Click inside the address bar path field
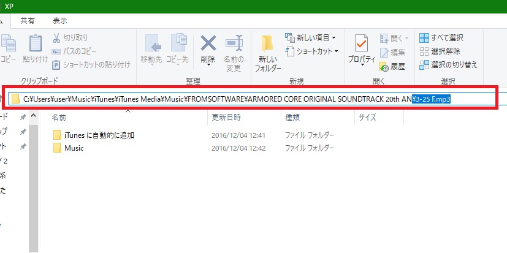 coord(252,99)
